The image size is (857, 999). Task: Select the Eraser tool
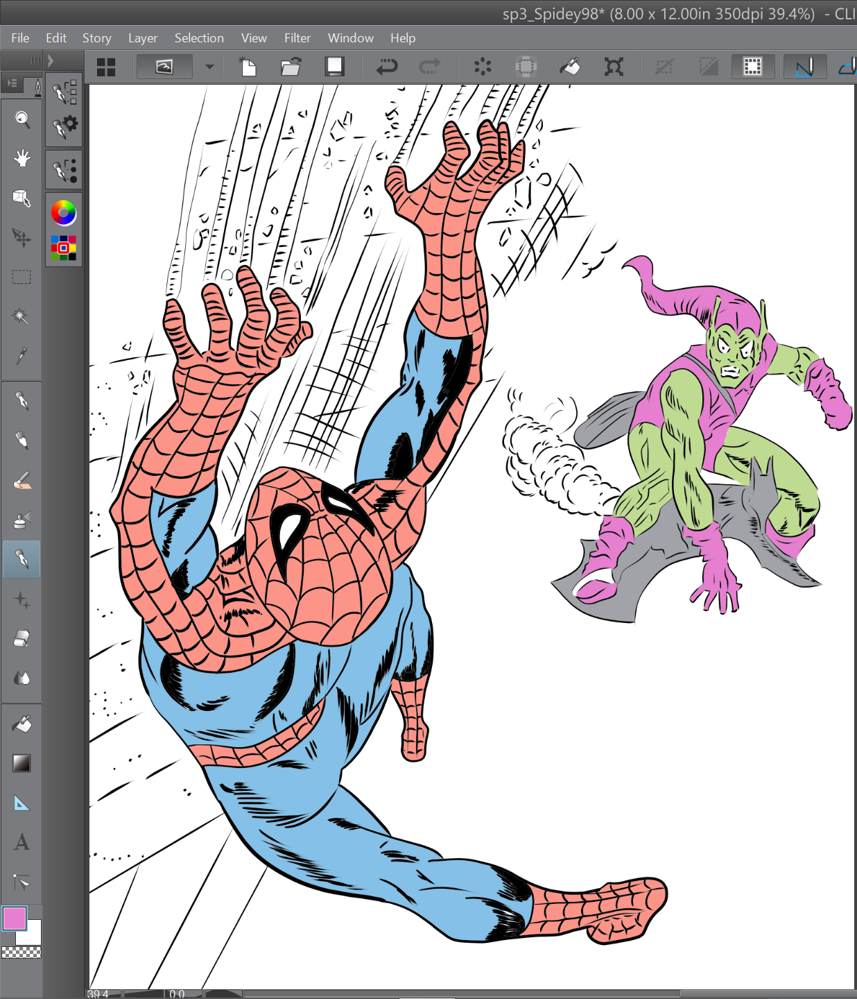21,638
